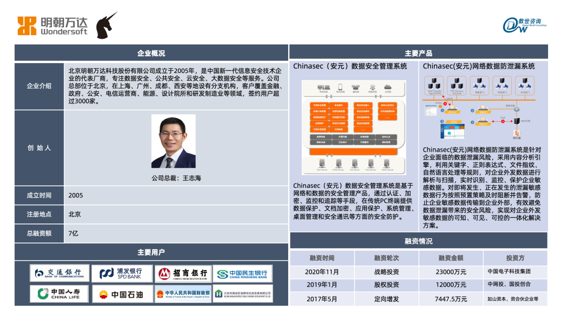Click the 企业介绍 row label
The height and width of the screenshot is (319, 567).
(x=39, y=86)
